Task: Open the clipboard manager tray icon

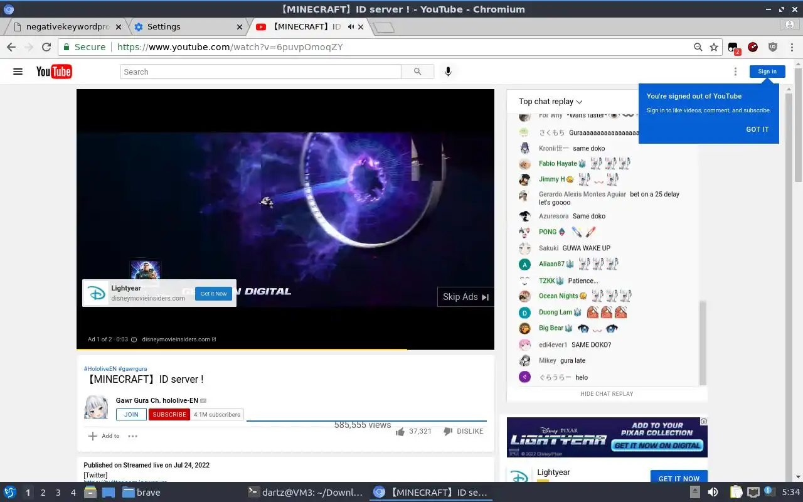Action: pos(736,493)
